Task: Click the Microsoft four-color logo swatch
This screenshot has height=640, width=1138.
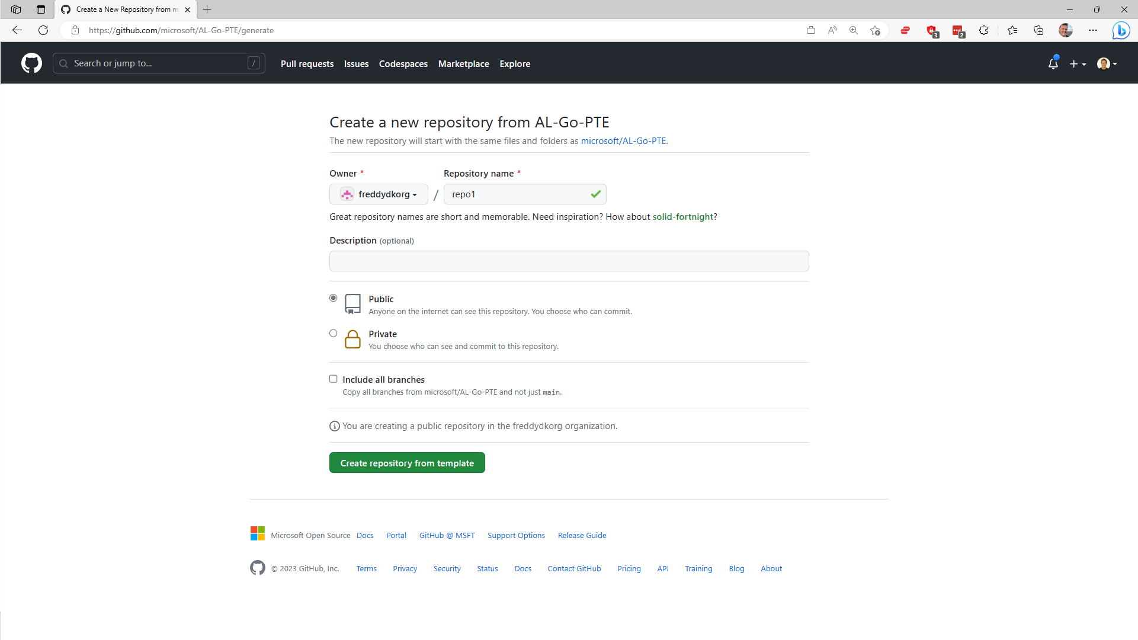Action: point(258,533)
